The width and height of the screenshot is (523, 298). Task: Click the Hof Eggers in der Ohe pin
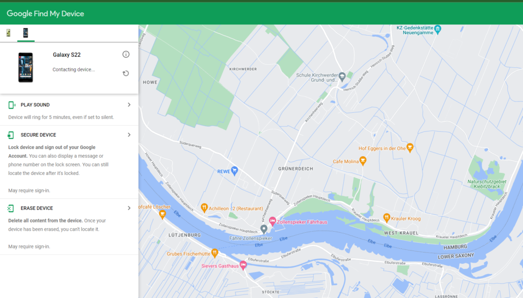(x=410, y=147)
